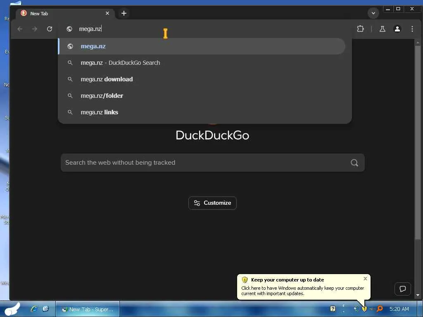423x317 pixels.
Task: Click the New Tab - Super... taskbar button
Action: point(88,309)
